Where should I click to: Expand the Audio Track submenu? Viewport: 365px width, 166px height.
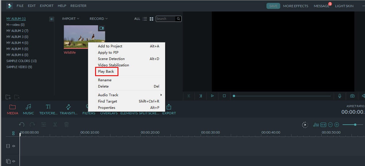(126, 95)
